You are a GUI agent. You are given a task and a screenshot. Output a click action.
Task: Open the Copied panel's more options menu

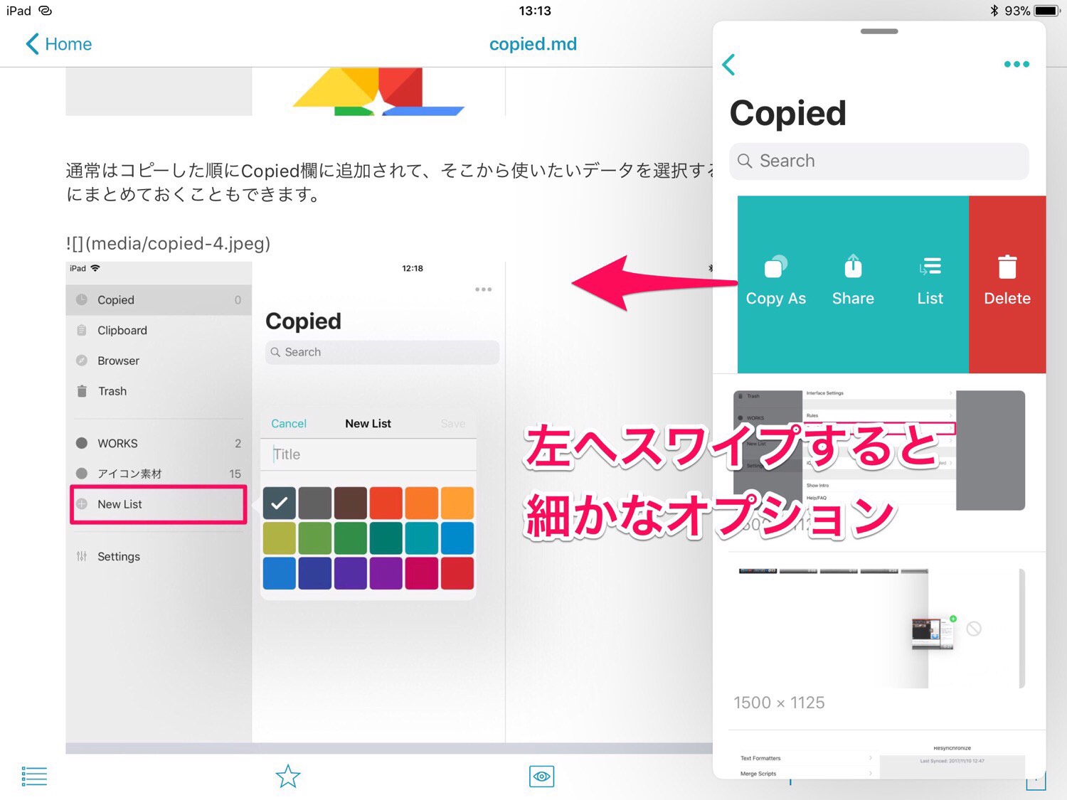click(1016, 64)
